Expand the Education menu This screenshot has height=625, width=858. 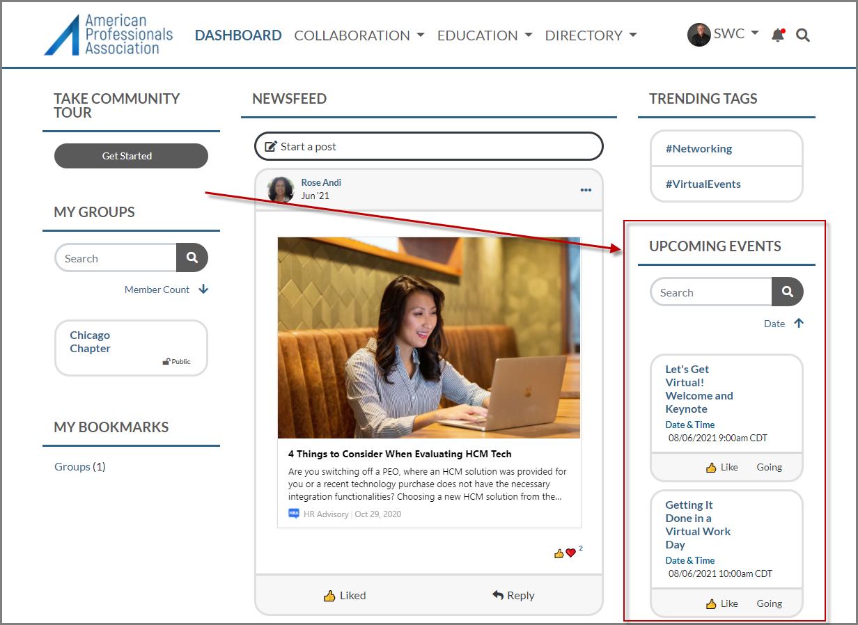tap(485, 35)
